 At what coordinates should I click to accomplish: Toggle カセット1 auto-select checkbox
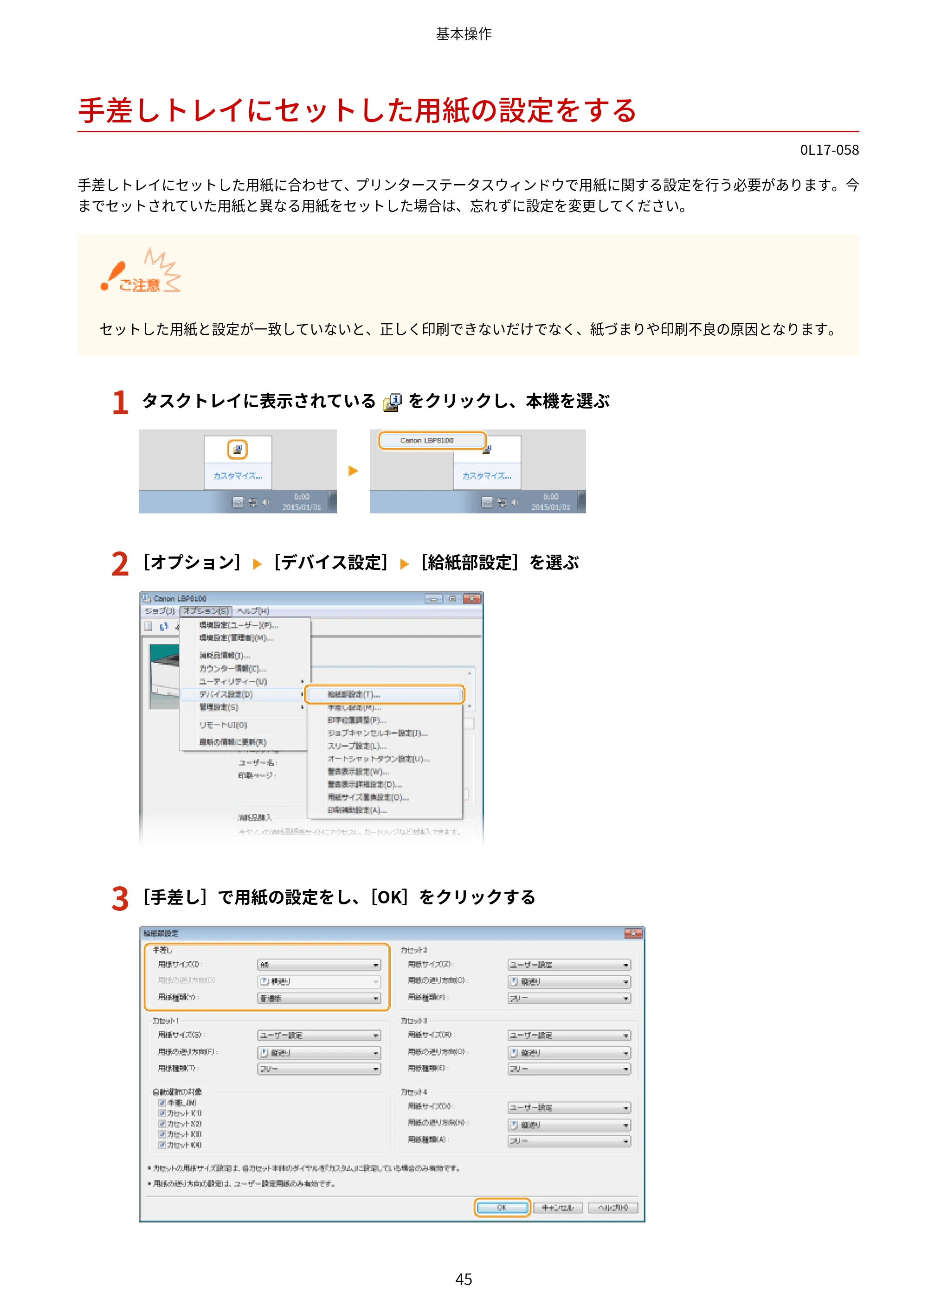(162, 1113)
